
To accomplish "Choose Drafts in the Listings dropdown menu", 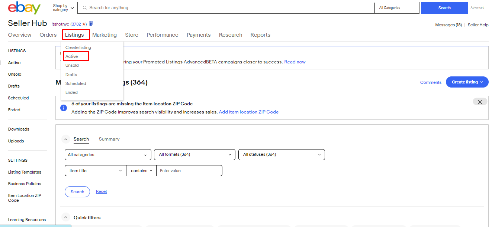I will point(71,75).
